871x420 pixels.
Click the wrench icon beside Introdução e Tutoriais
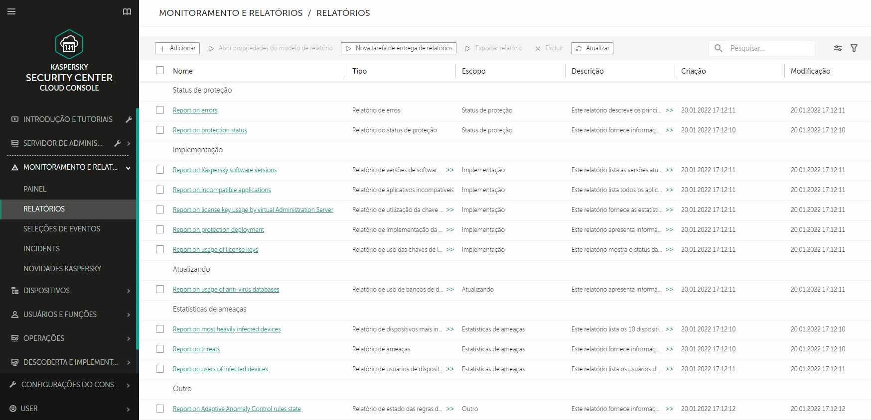point(129,119)
